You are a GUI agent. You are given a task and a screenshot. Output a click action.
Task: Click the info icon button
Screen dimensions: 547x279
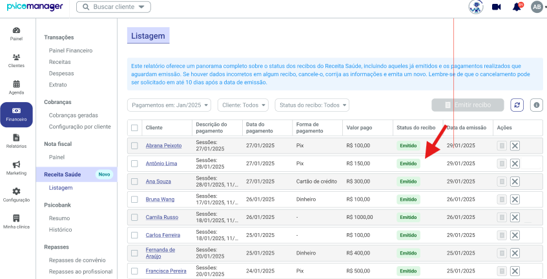click(537, 105)
